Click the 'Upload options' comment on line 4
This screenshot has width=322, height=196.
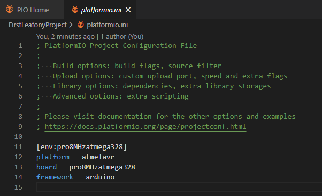click(170, 76)
